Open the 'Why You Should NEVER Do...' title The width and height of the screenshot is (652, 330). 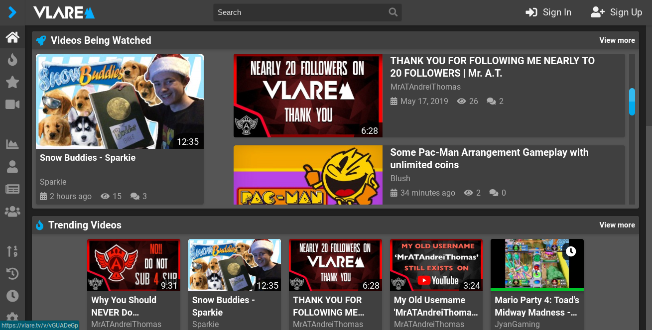click(124, 306)
